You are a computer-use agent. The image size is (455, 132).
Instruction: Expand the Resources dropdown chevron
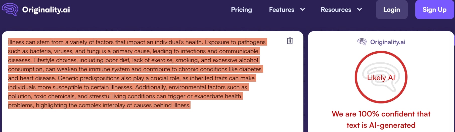tap(359, 10)
